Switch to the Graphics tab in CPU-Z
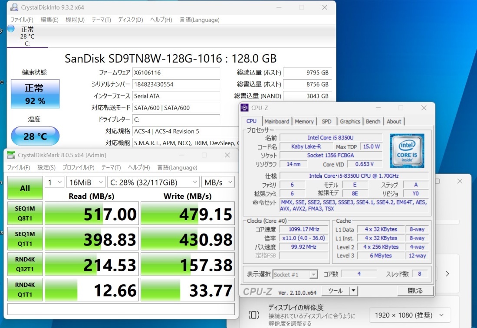477x328 pixels. pos(350,121)
